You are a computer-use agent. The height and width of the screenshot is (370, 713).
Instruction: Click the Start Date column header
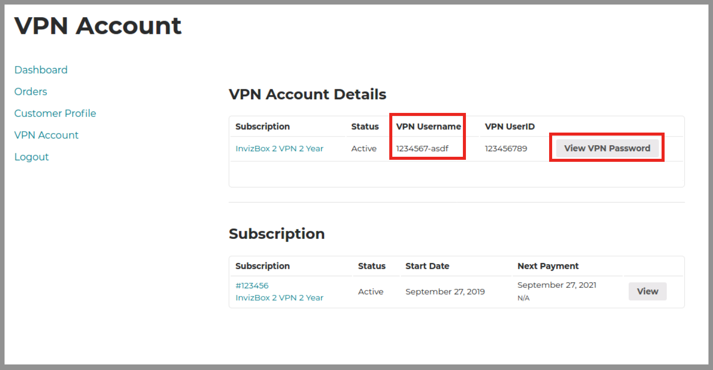pos(427,266)
